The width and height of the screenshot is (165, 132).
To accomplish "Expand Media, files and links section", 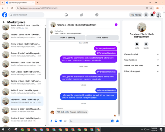I will pyautogui.click(x=142, y=66).
